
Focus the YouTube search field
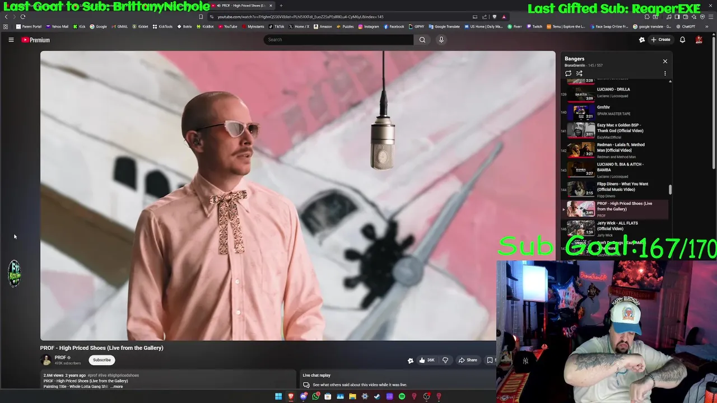coord(338,40)
